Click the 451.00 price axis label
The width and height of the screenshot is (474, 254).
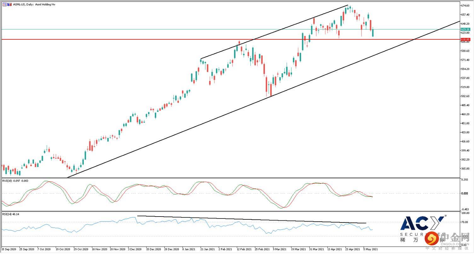click(465, 123)
